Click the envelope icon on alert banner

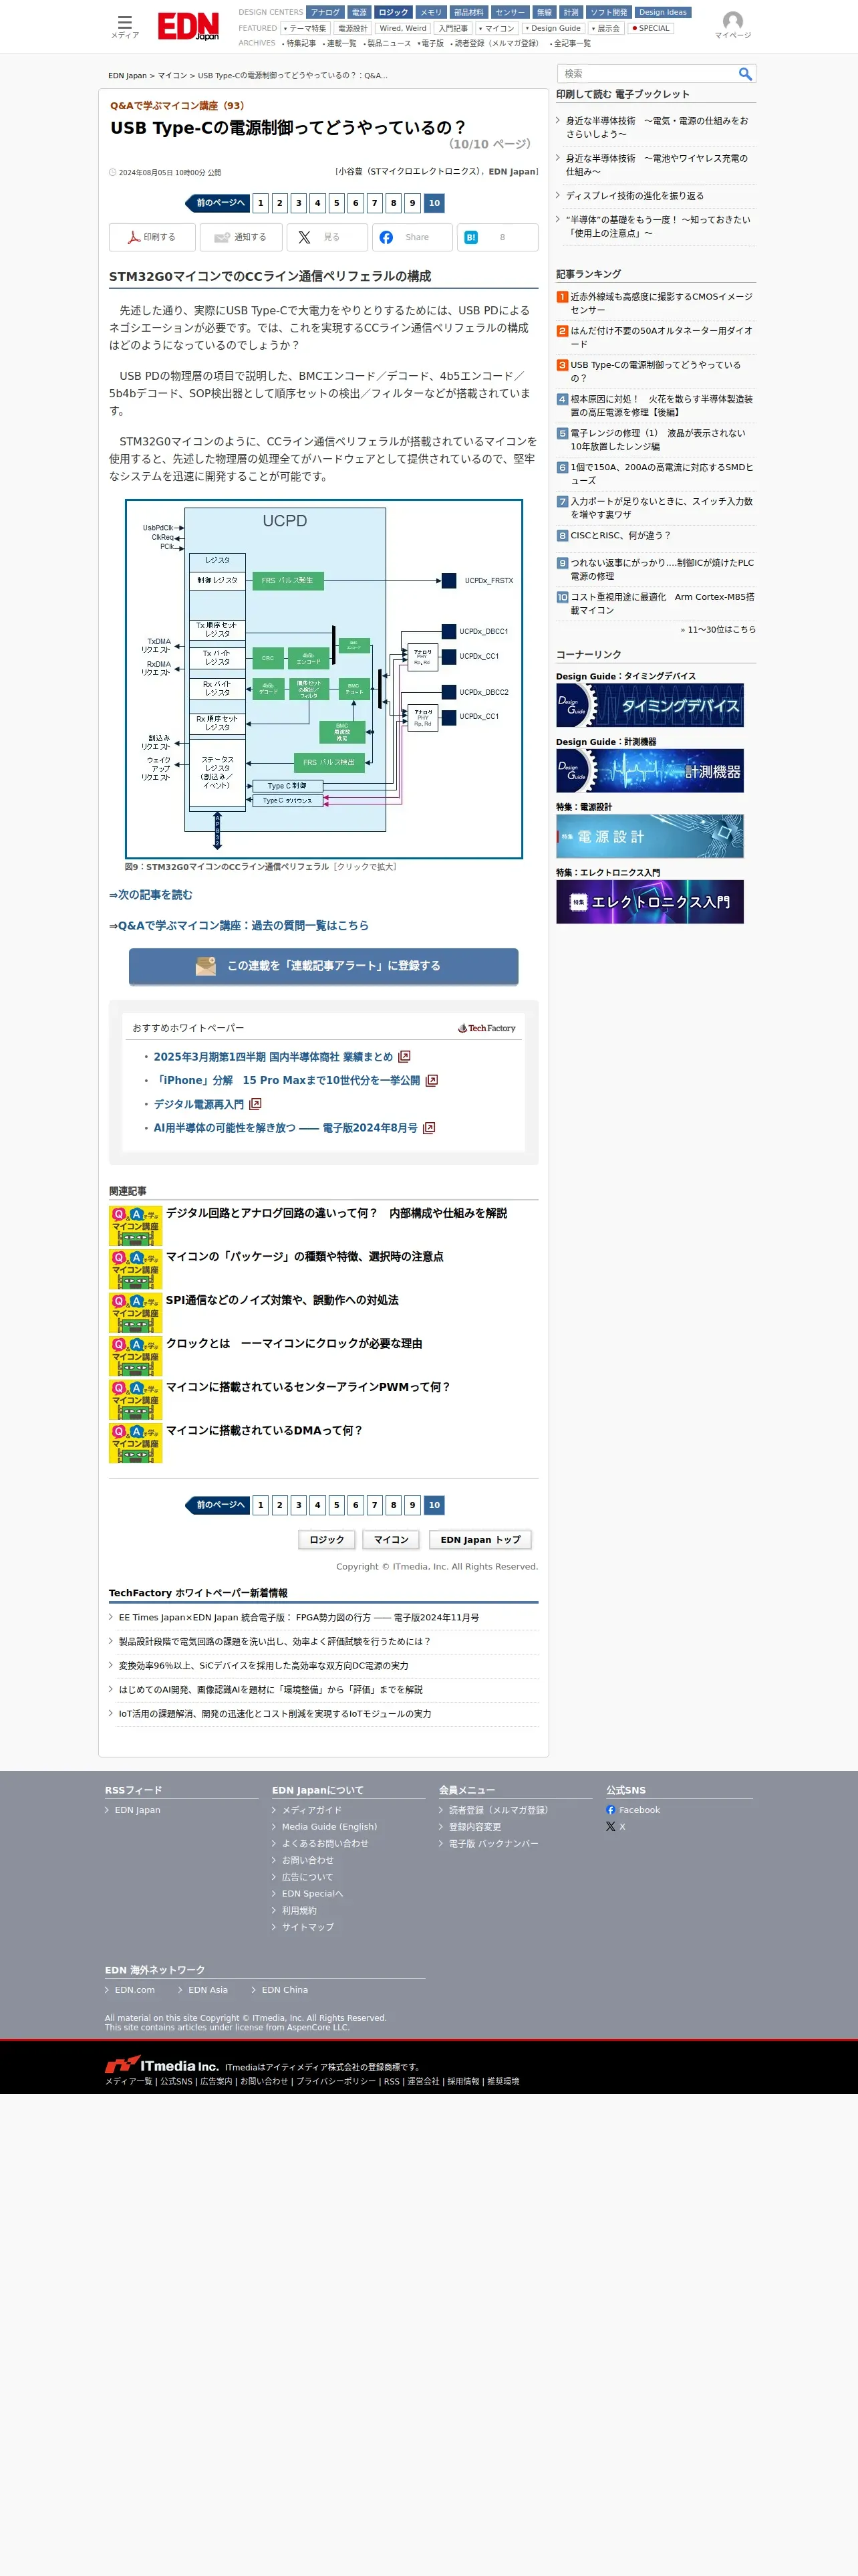pos(206,966)
